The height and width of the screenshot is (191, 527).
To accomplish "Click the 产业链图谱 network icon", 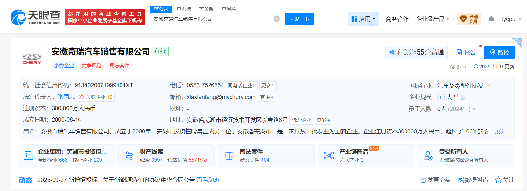I will (329, 156).
